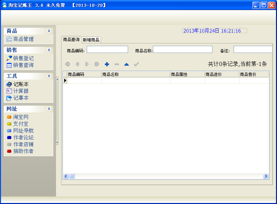Click the horizontal scrollbar thumb
This screenshot has height=204, width=277.
[x=72, y=176]
